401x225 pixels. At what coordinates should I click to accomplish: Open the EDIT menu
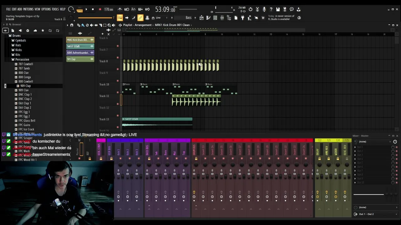point(14,9)
